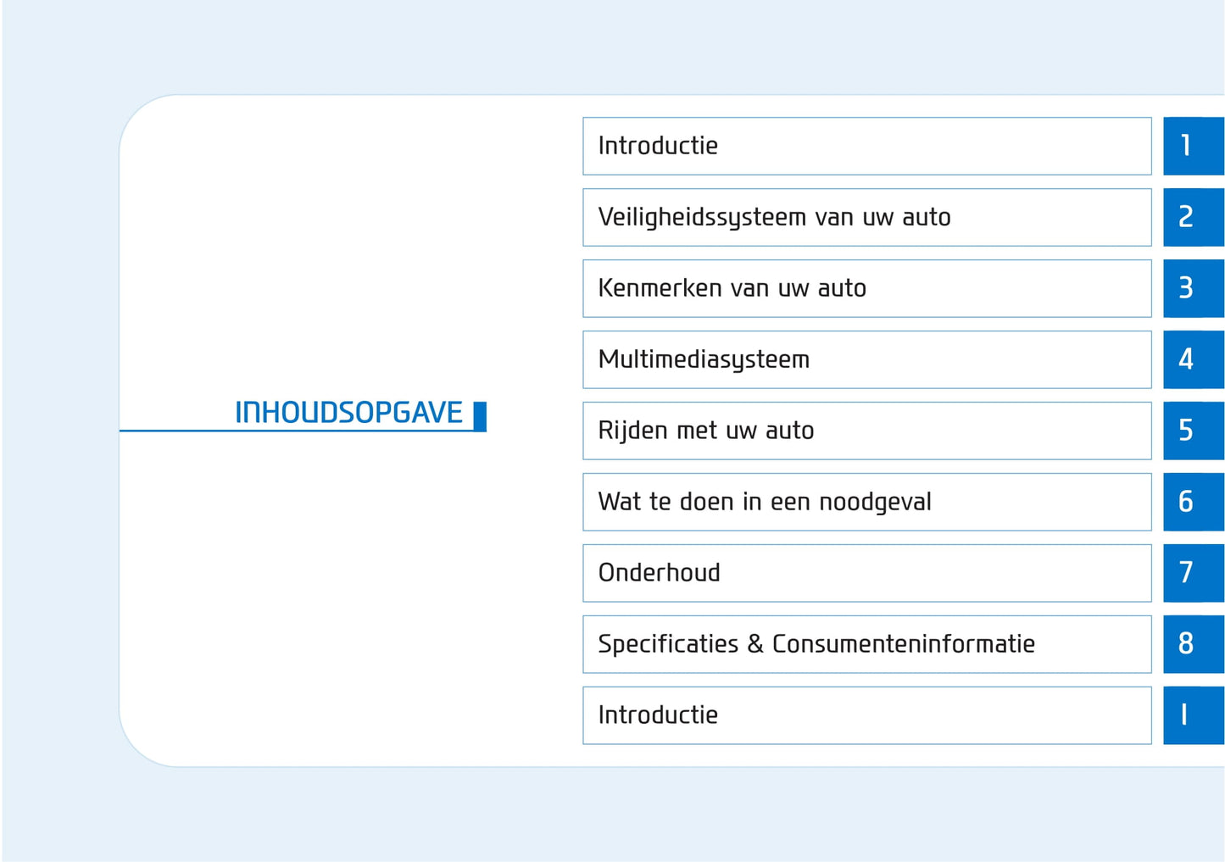Image resolution: width=1225 pixels, height=862 pixels.
Task: Go to Kenmerken van uw auto
Action: tap(866, 288)
